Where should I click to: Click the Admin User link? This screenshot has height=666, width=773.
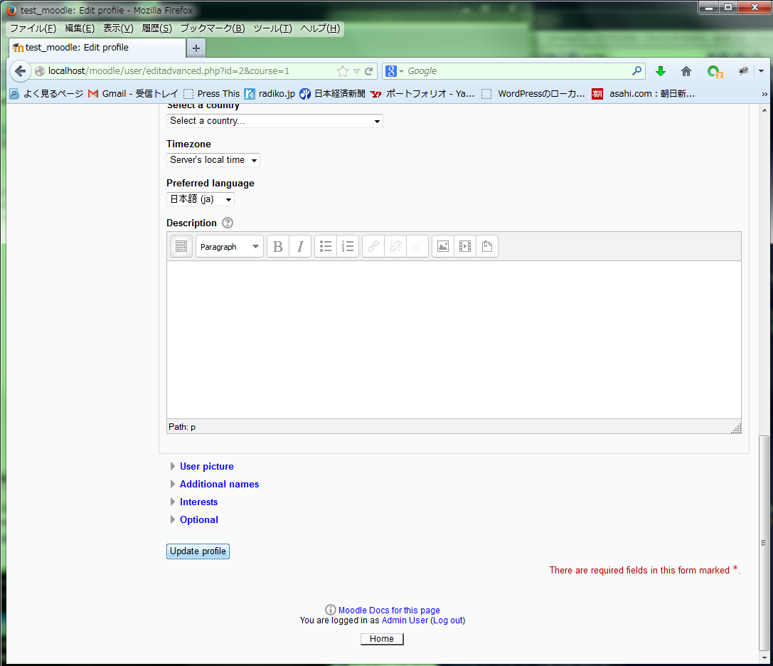[405, 620]
